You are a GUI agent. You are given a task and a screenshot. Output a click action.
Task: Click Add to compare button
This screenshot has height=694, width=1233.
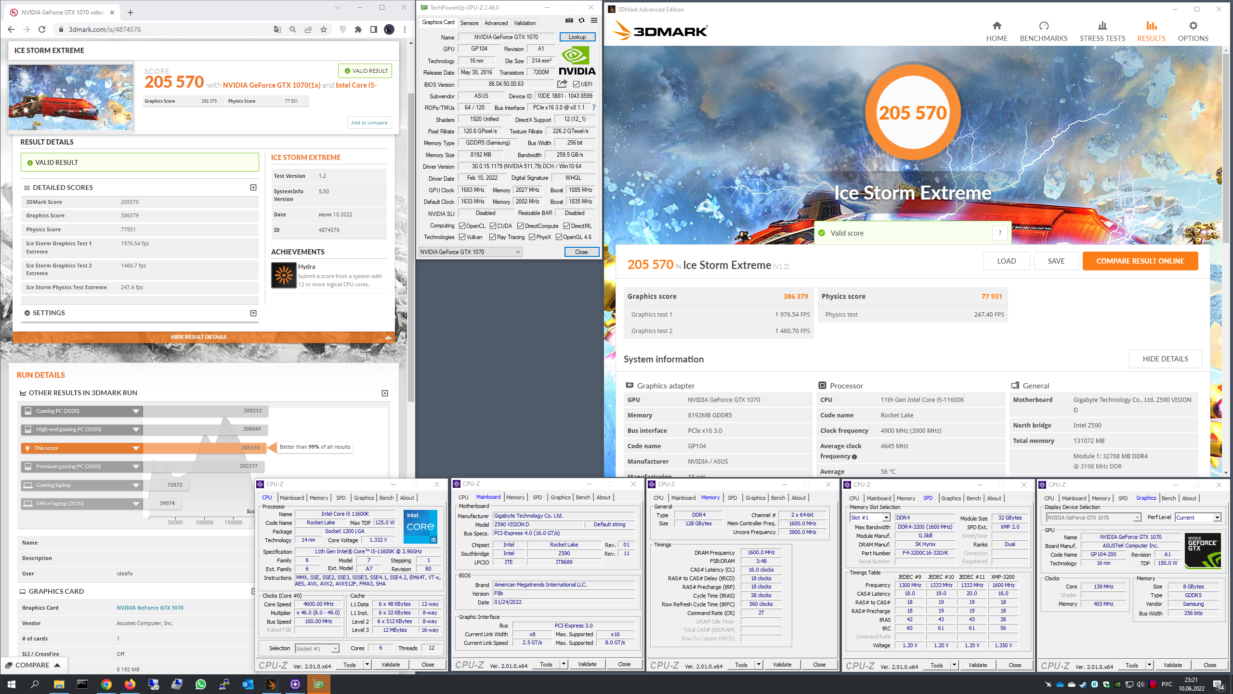pos(369,122)
